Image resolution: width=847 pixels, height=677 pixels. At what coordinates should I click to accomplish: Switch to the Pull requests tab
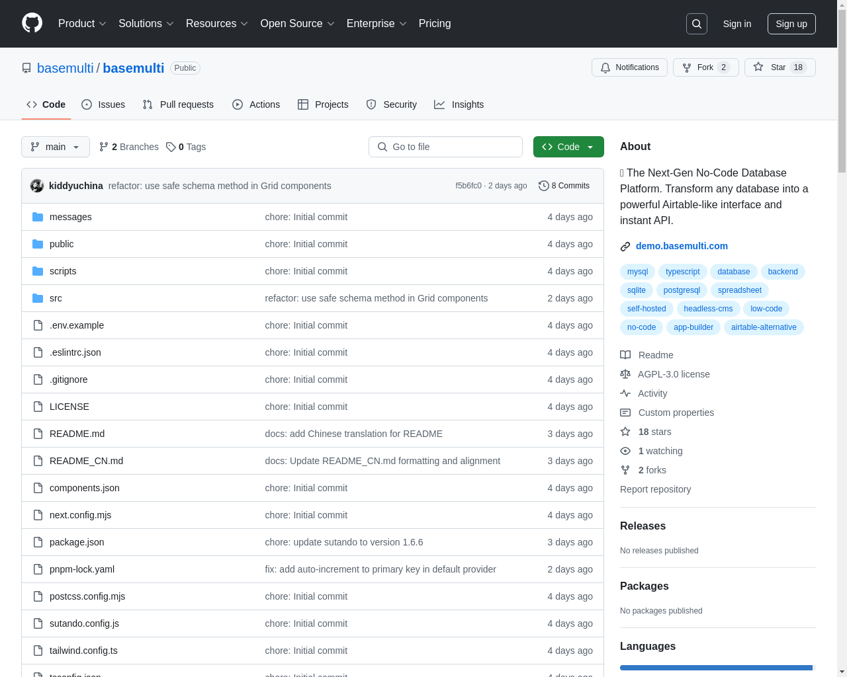click(178, 104)
